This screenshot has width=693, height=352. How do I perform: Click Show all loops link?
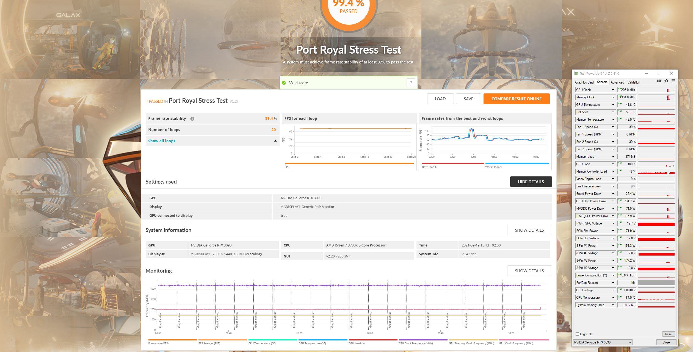[x=162, y=141]
